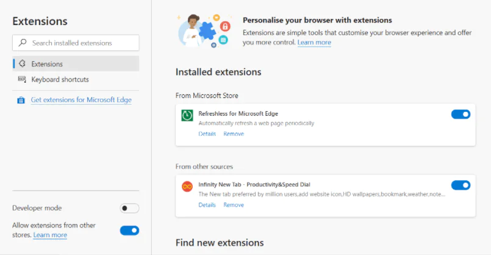Remove the Infinity New Tab extension

pyautogui.click(x=233, y=205)
